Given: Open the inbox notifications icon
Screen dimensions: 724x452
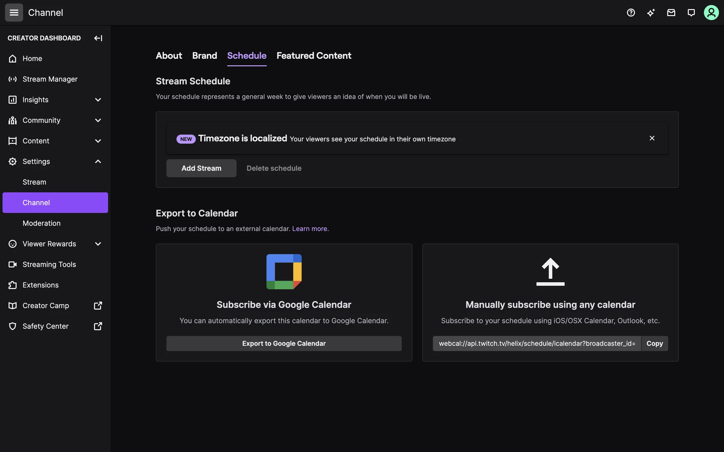Looking at the screenshot, I should point(671,12).
